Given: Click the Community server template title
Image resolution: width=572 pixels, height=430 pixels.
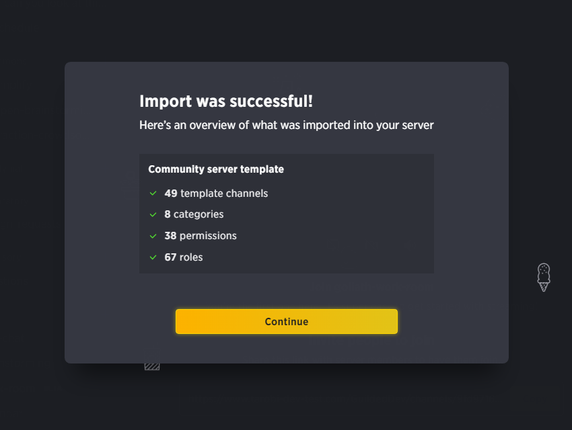Looking at the screenshot, I should (216, 169).
